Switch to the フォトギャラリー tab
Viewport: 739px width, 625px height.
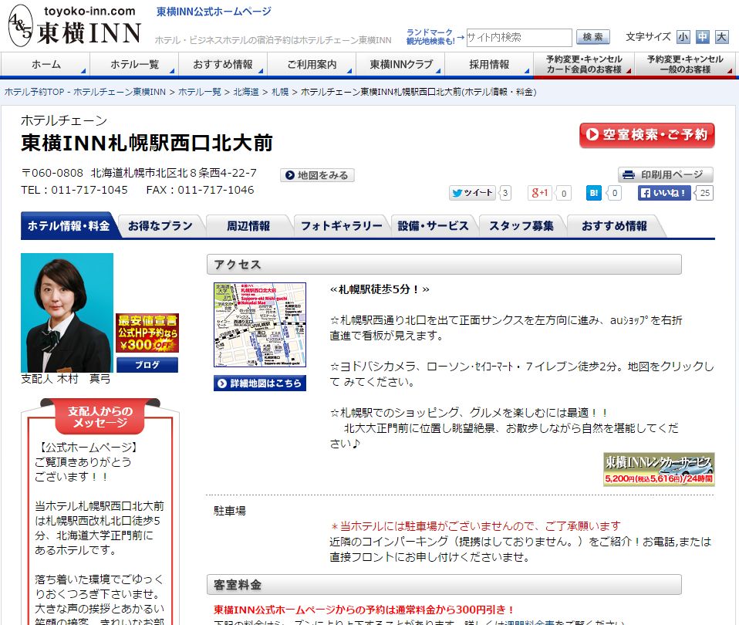[x=341, y=226]
